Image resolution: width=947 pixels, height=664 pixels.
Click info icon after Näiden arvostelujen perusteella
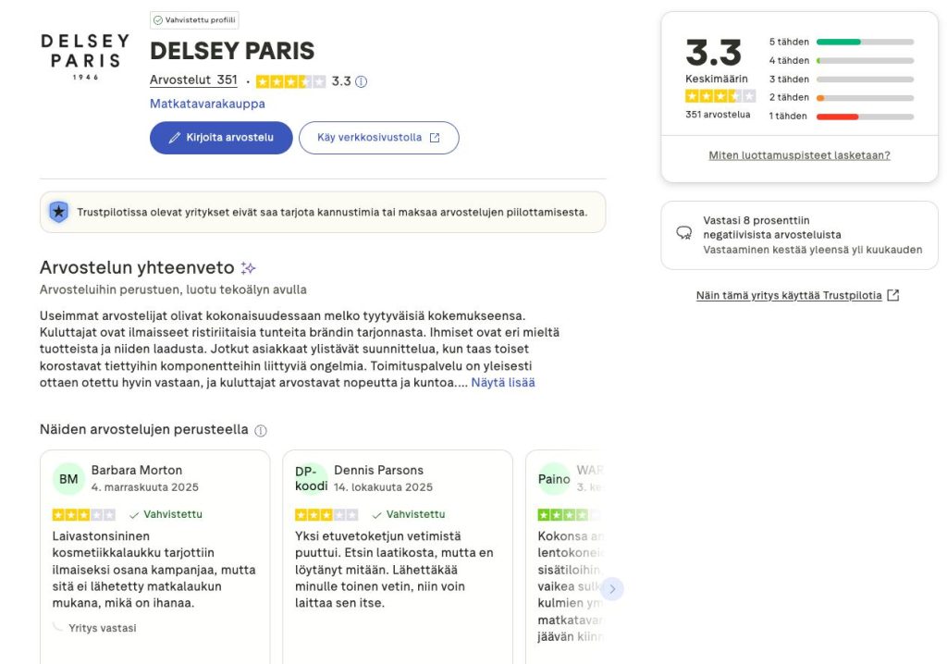(260, 430)
